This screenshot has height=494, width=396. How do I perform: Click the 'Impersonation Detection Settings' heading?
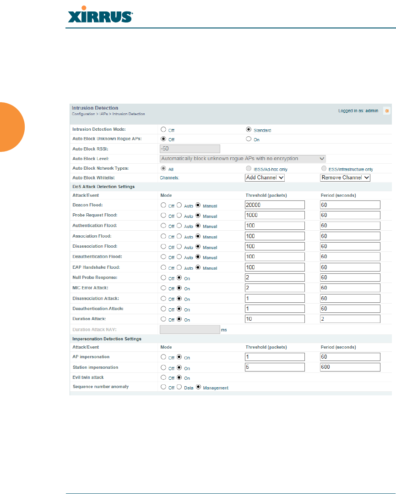[107, 339]
